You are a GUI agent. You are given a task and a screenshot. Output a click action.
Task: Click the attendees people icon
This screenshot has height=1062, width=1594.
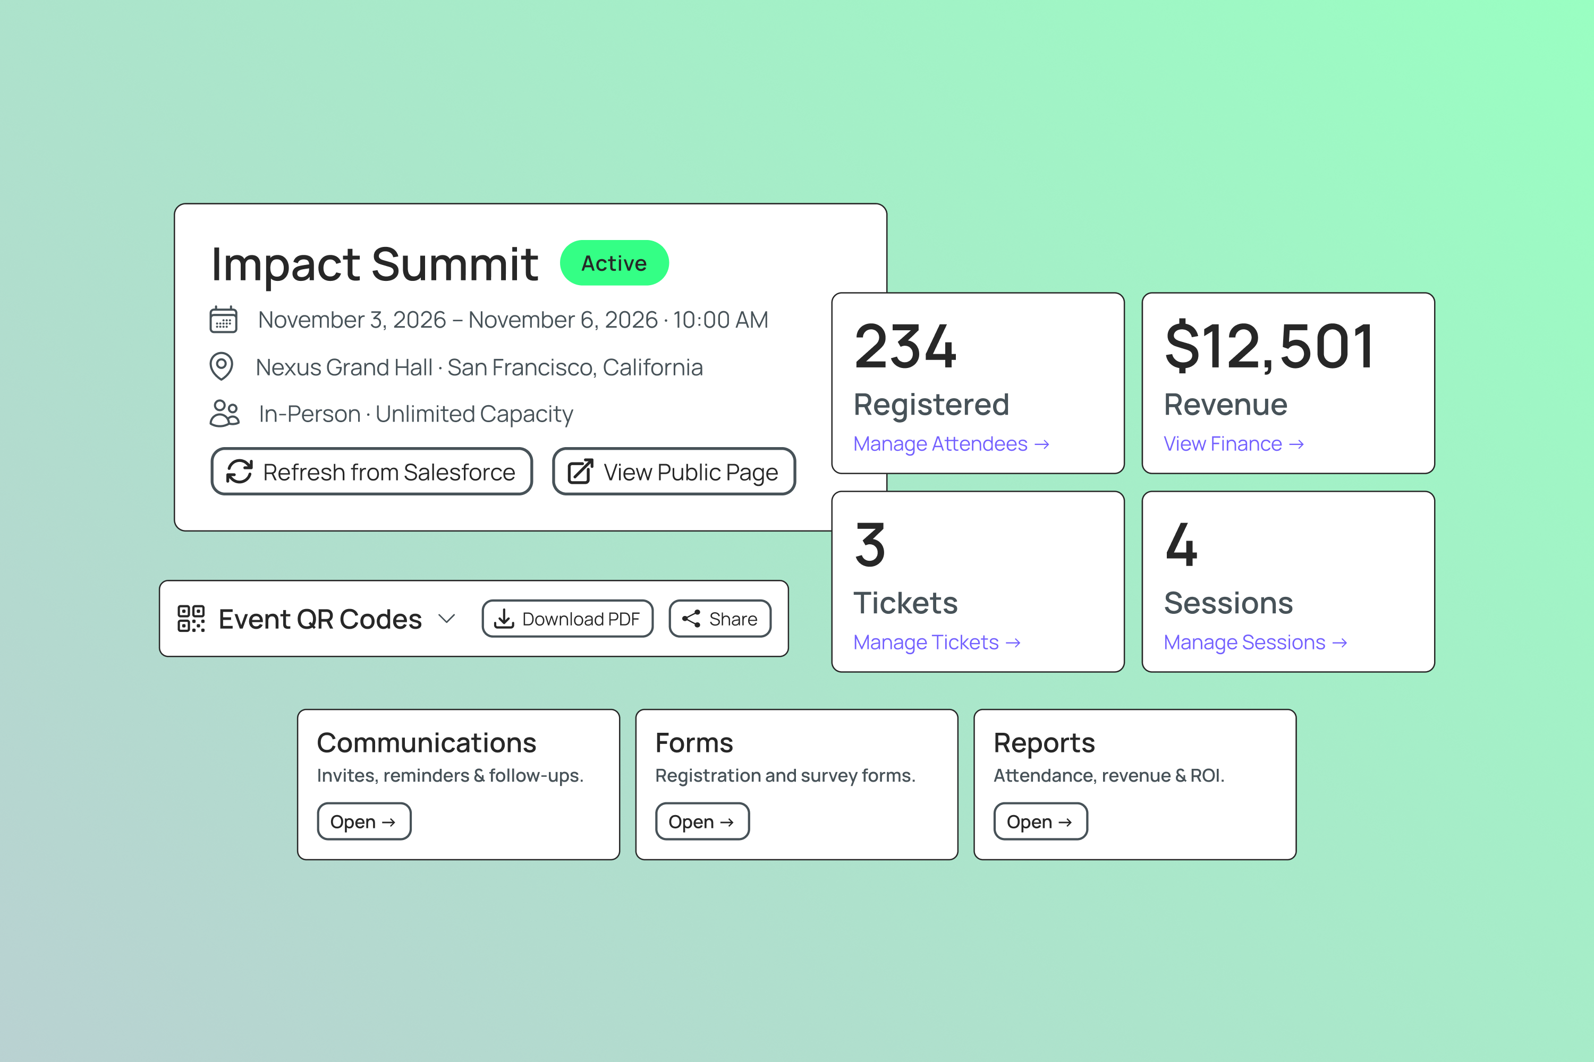tap(224, 413)
